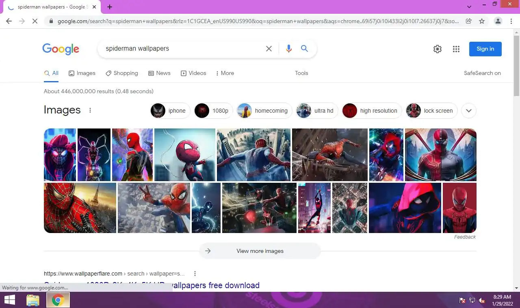Click Chrome icon on taskbar
The image size is (520, 308).
pyautogui.click(x=58, y=300)
